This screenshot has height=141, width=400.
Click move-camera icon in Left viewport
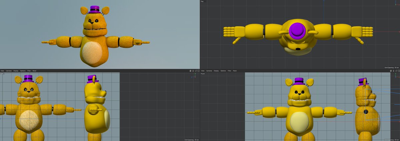(190, 71)
